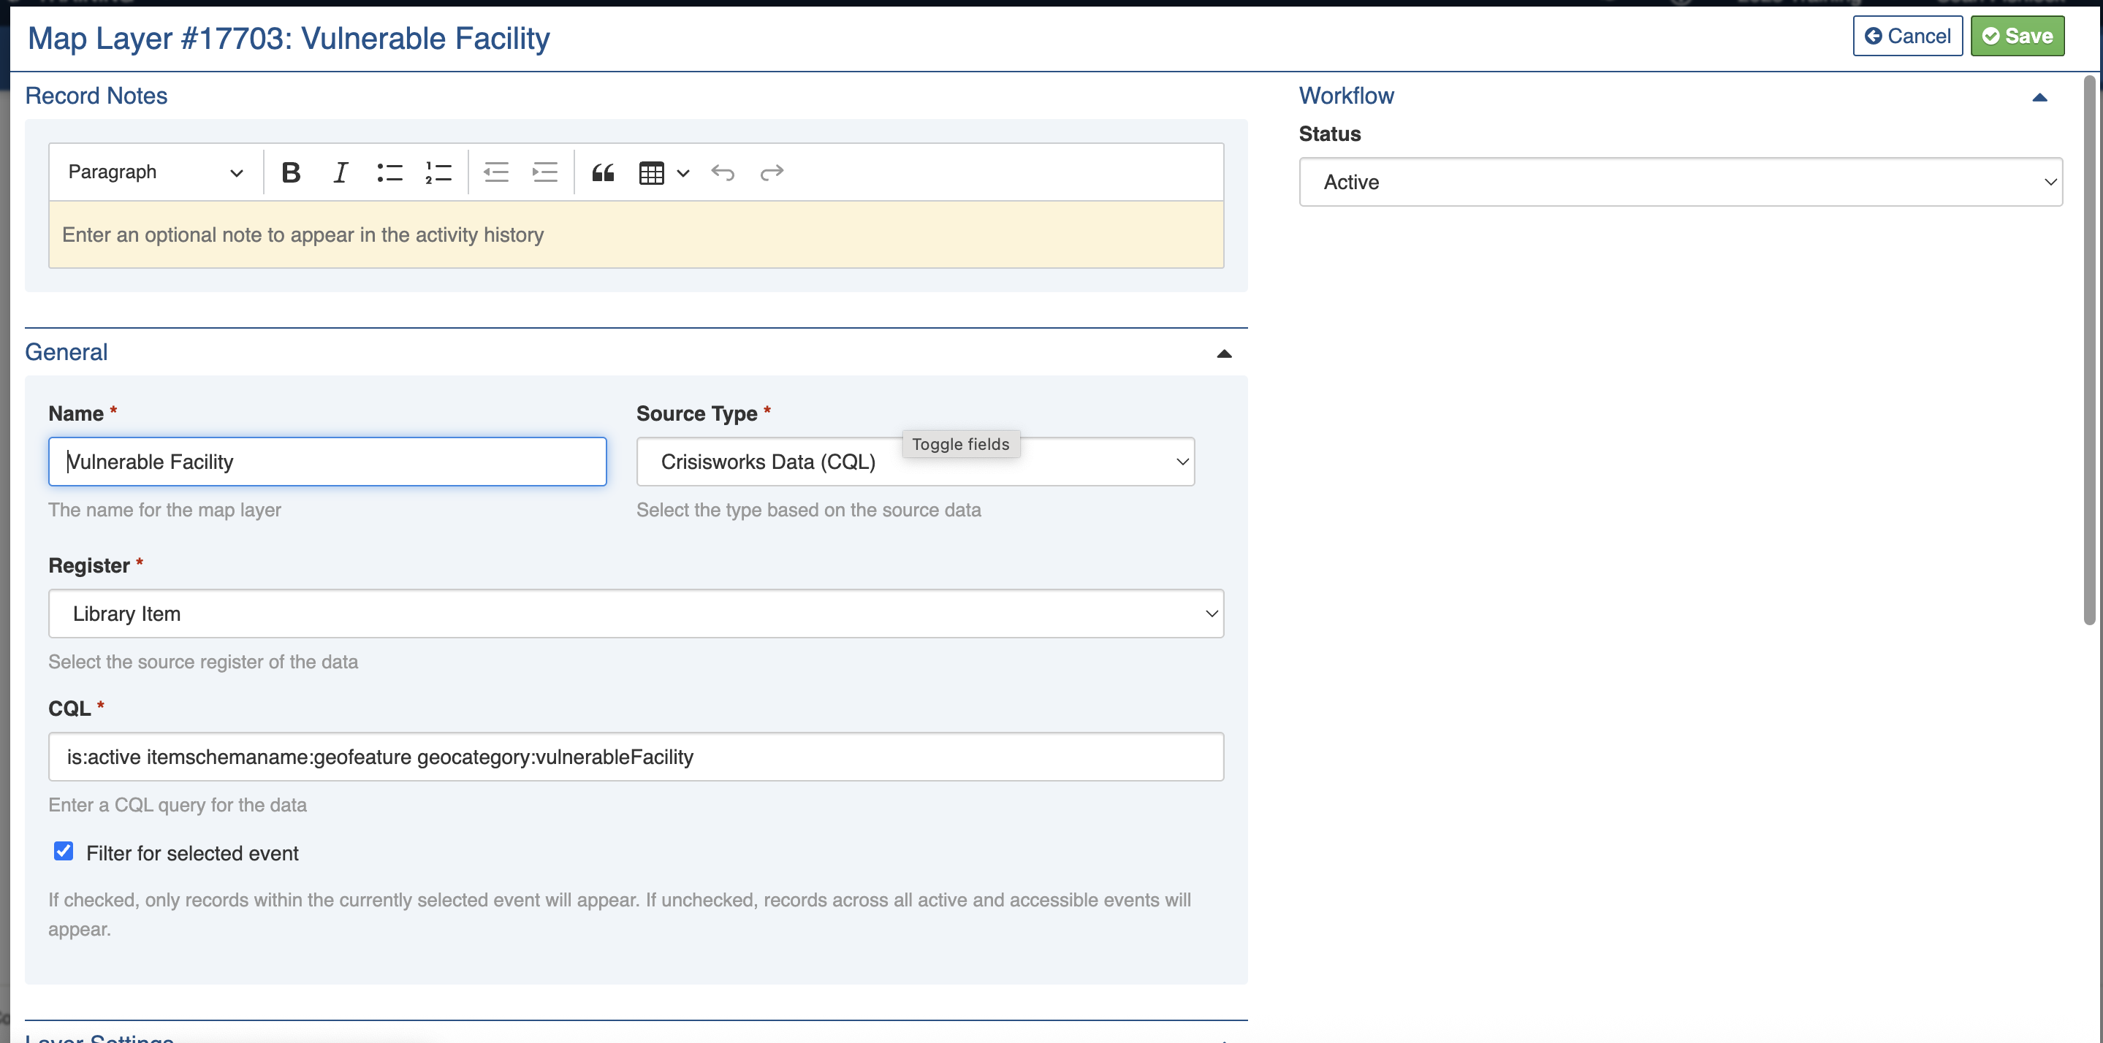2103x1043 pixels.
Task: Undo the last edit in notes
Action: coord(723,172)
